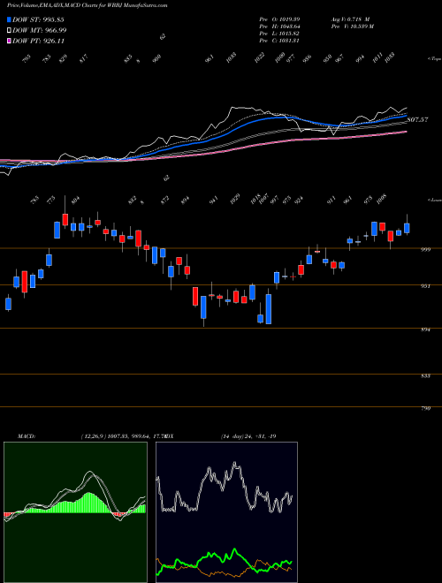Viewport: 442px width, 583px height.
Task: Click the 'Pre C: 1031.31' value
Action: coord(279,41)
